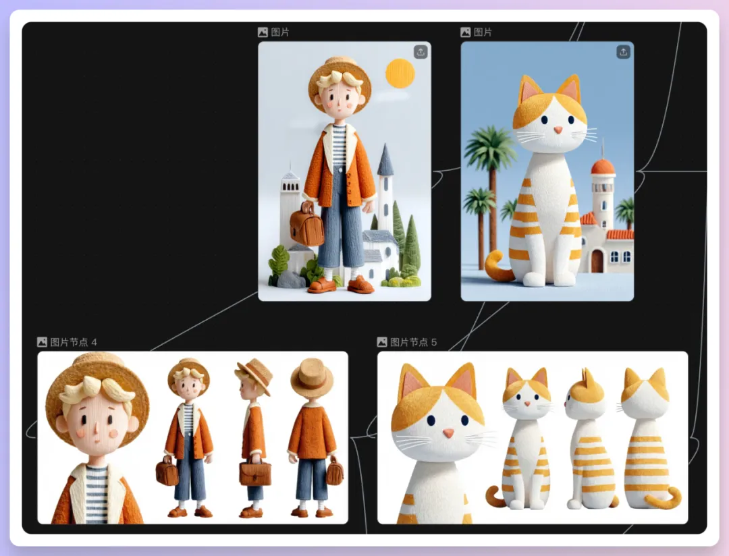Select the standing boy illustration node
Image resolution: width=729 pixels, height=556 pixels.
(344, 202)
